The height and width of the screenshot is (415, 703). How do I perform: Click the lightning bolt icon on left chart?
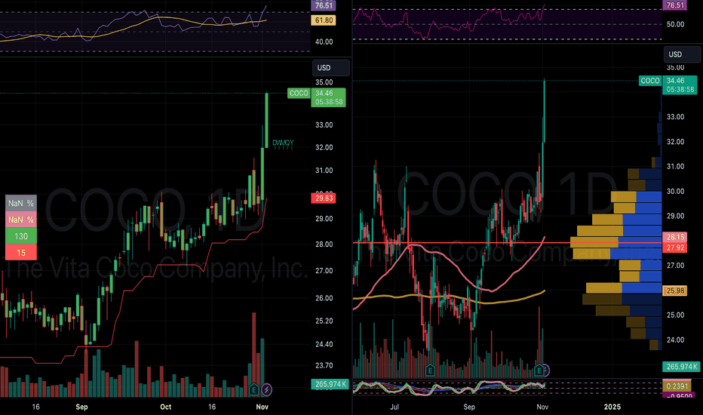(266, 389)
